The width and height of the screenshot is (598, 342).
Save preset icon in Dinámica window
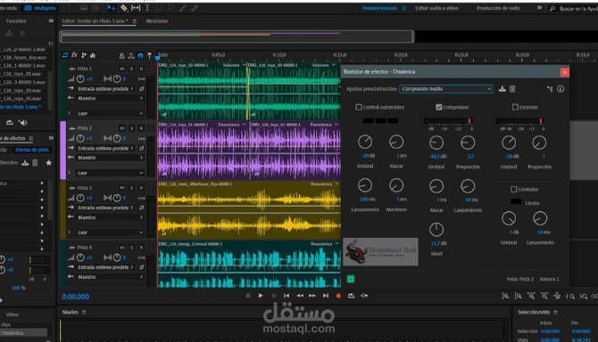click(502, 89)
